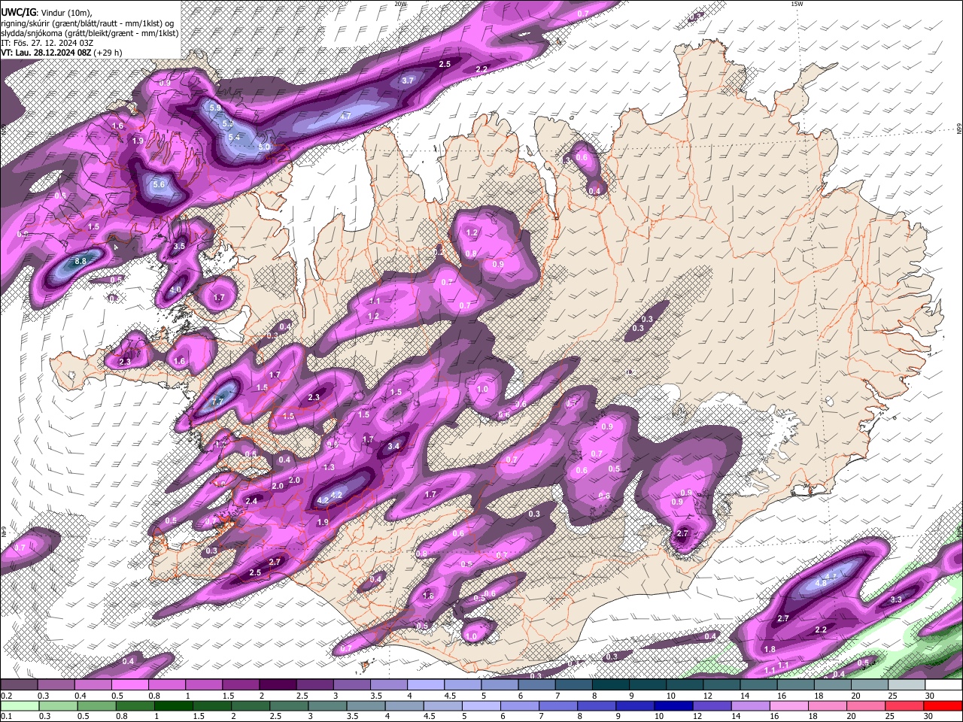Click the 2.4 precipitation value on the map
Screen dimensions: 963x722
pos(251,501)
